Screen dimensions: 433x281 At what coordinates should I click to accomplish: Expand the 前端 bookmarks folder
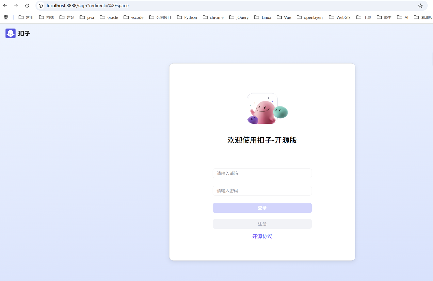tap(46, 17)
